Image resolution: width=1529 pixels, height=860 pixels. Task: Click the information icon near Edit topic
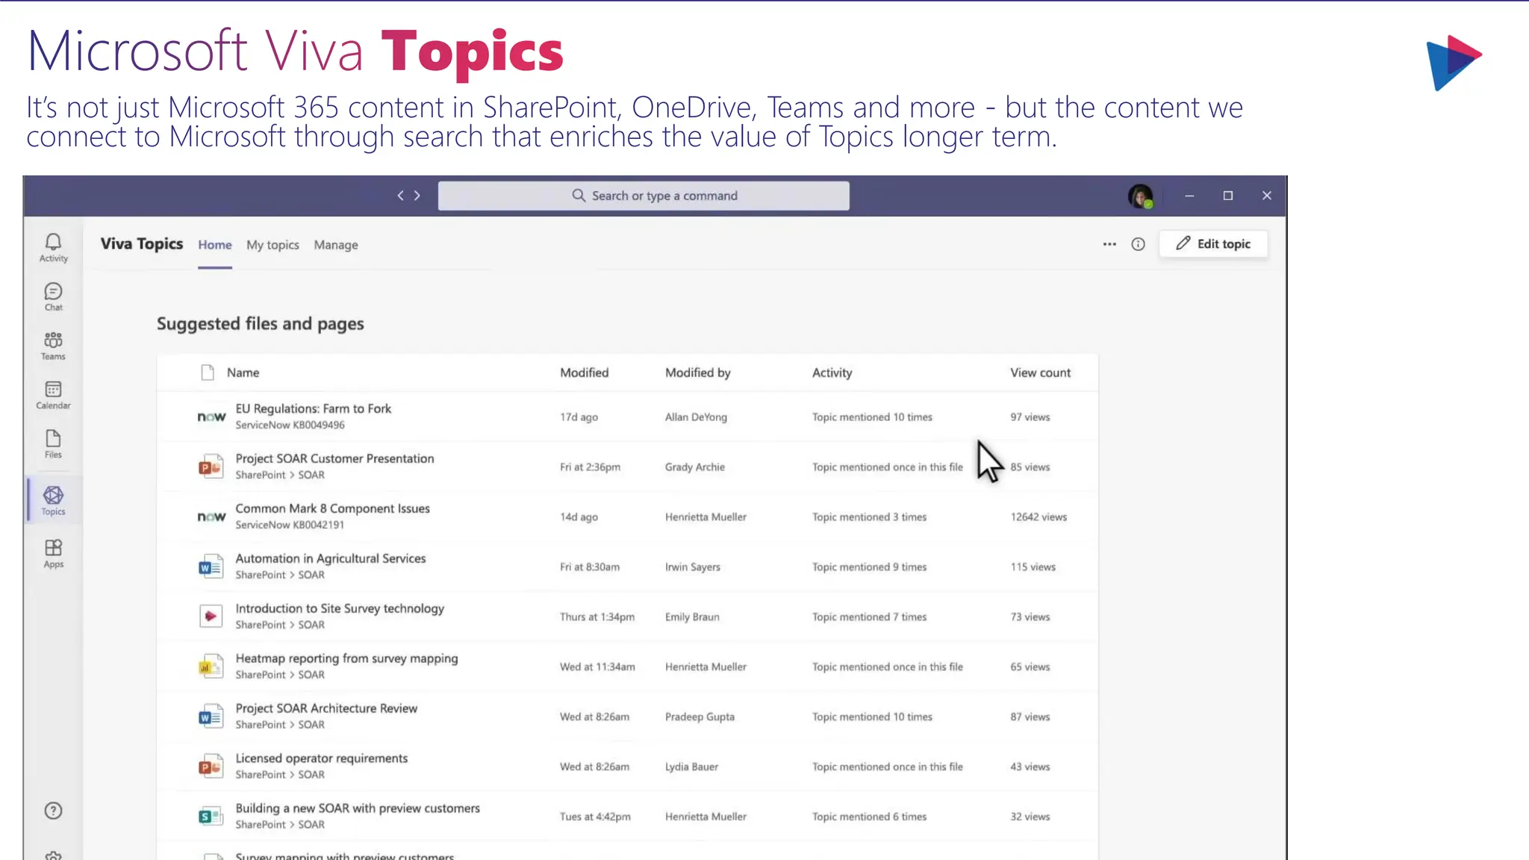tap(1138, 244)
